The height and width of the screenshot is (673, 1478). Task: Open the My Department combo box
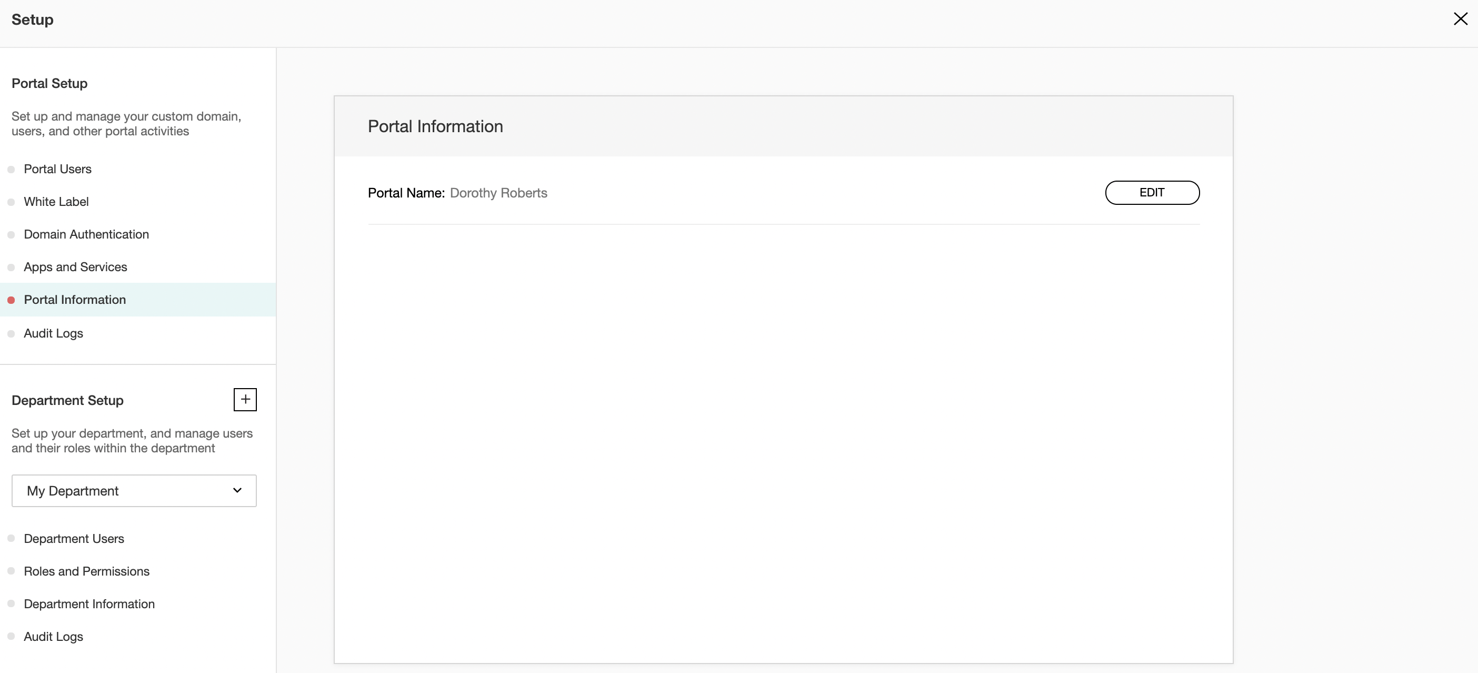pyautogui.click(x=134, y=490)
